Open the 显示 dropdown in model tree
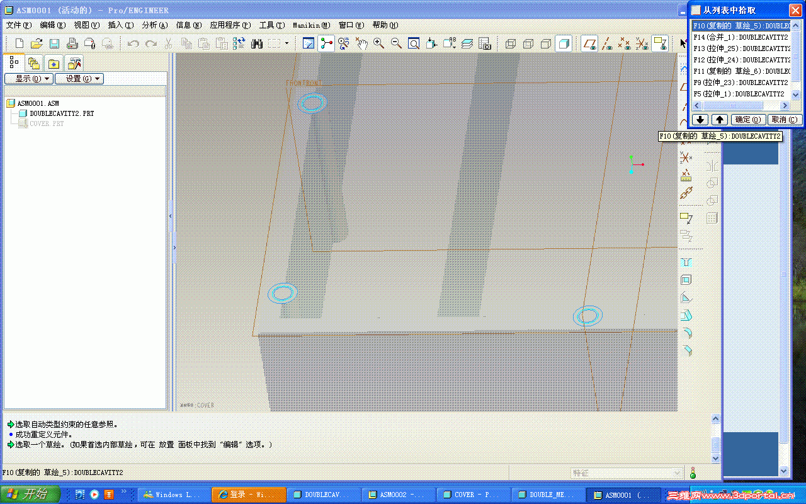This screenshot has width=806, height=504. [28, 79]
